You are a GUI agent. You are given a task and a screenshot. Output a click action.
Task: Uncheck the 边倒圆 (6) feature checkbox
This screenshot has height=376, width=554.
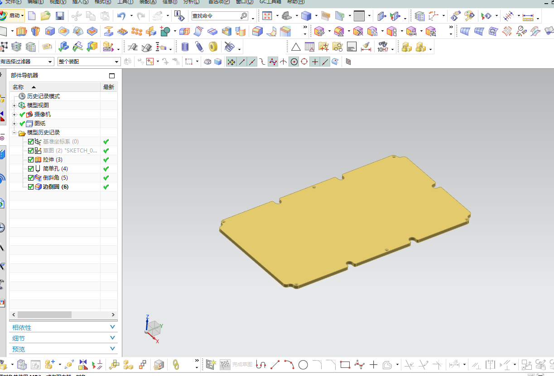[31, 187]
